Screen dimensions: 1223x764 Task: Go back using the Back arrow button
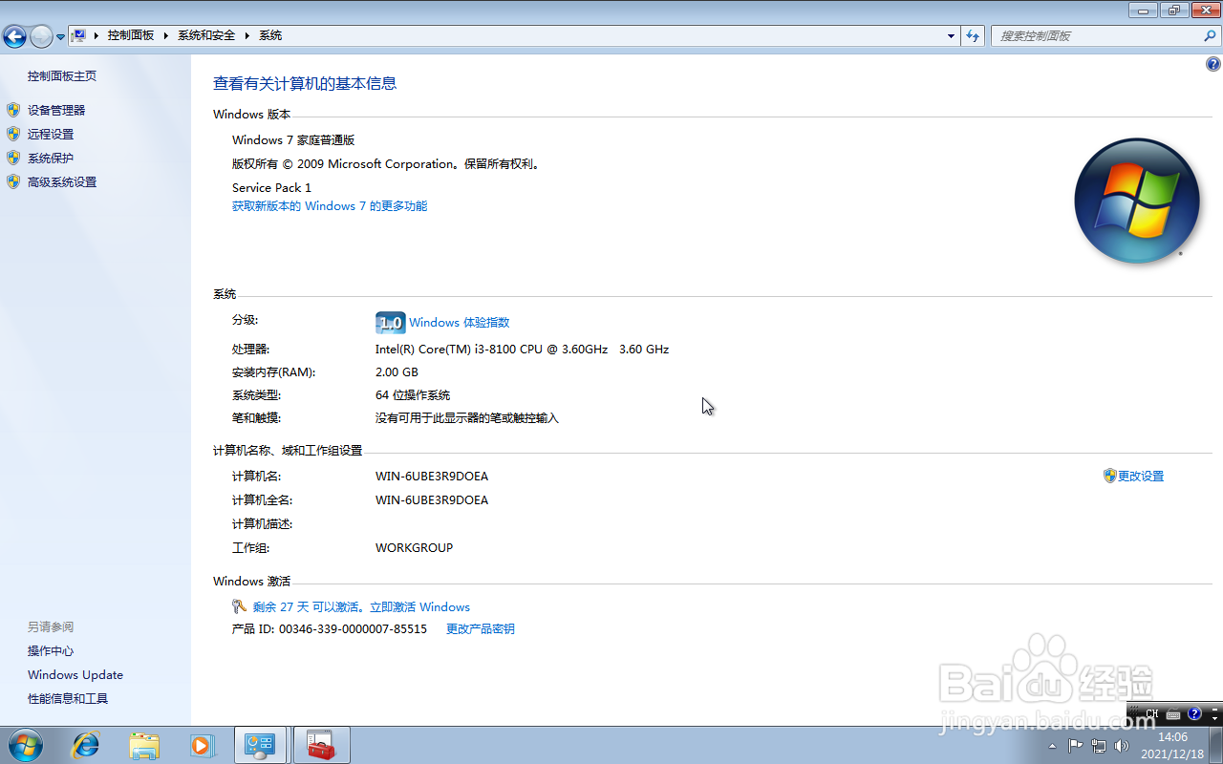click(x=14, y=36)
